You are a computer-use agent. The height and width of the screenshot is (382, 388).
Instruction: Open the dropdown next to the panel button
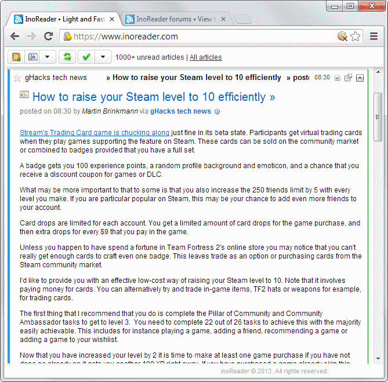tap(48, 57)
